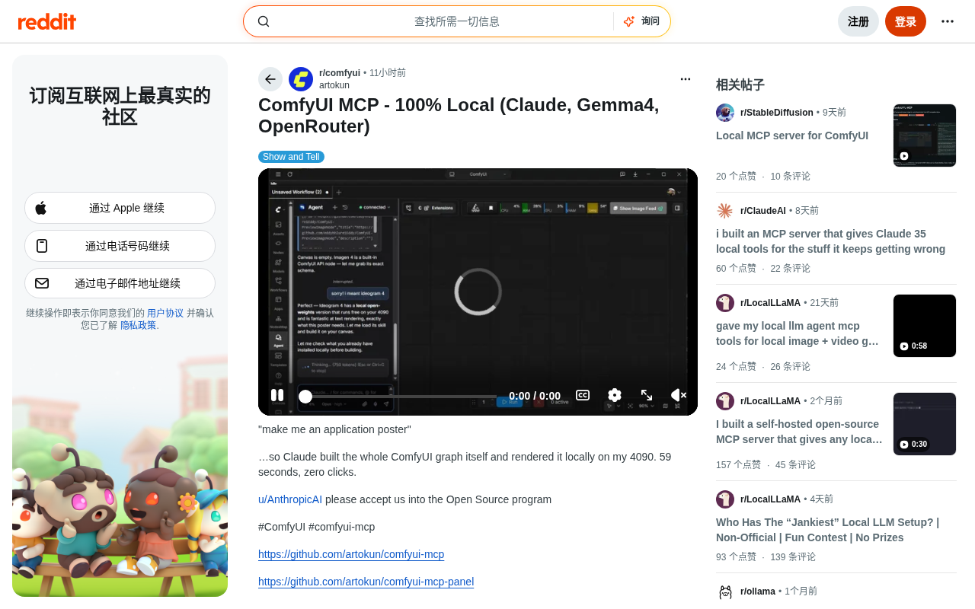Open the Jankiest Local LLM Setup post
This screenshot has height=609, width=975.
[827, 530]
